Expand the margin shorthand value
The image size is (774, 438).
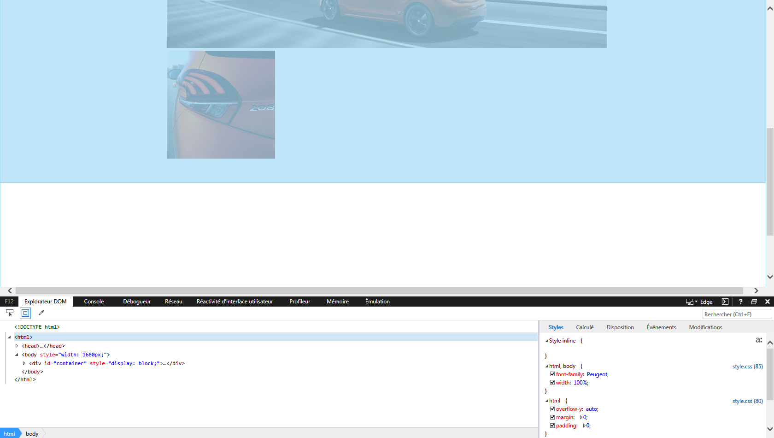[581, 417]
